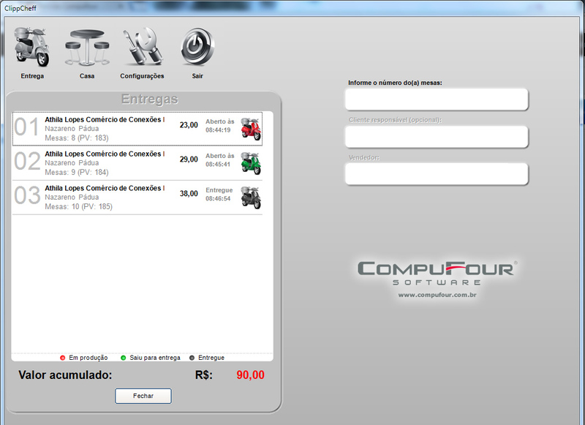Click green scooter icon on delivery 02
Screen dimensions: 585x425
pos(251,163)
